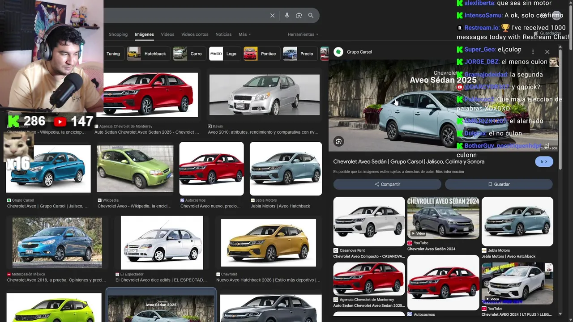The image size is (573, 322).
Task: Open the Chevrolet Aveo Sedán Grupo Carsol title link
Action: [409, 161]
